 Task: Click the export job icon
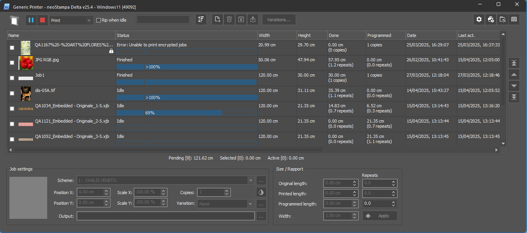coord(253,20)
